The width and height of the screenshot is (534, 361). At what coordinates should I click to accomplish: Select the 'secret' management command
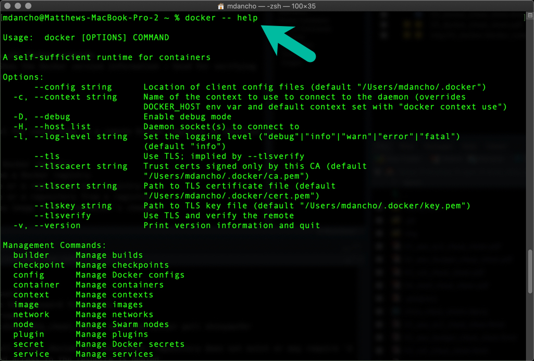coord(28,344)
